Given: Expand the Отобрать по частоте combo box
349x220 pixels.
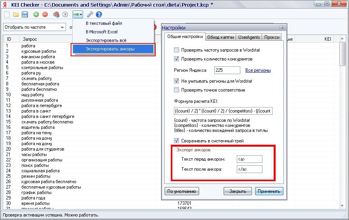Looking at the screenshot, I should point(62,28).
